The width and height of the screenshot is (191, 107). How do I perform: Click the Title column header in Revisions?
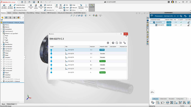point(77,46)
